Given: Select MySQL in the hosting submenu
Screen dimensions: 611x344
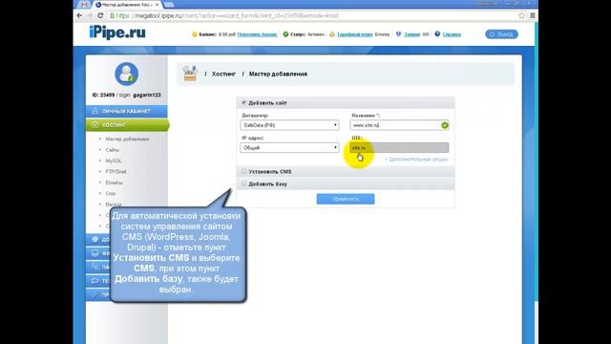Looking at the screenshot, I should pos(114,161).
